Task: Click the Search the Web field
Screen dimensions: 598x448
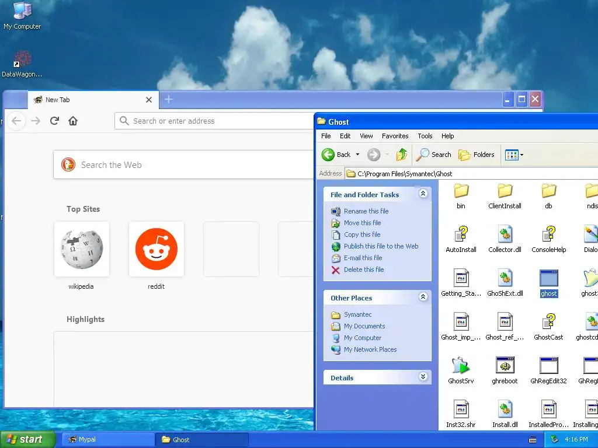Action: tap(183, 164)
